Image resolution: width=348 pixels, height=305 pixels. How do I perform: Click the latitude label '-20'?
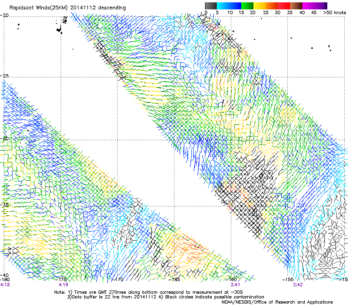click(x=4, y=15)
